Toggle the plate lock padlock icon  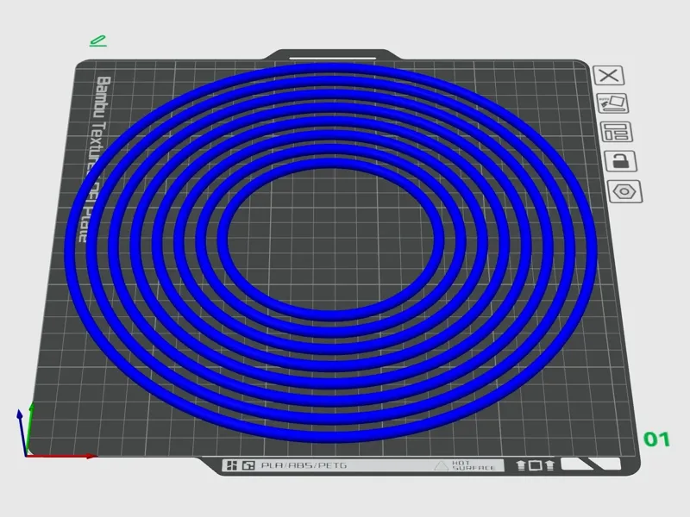pos(620,161)
